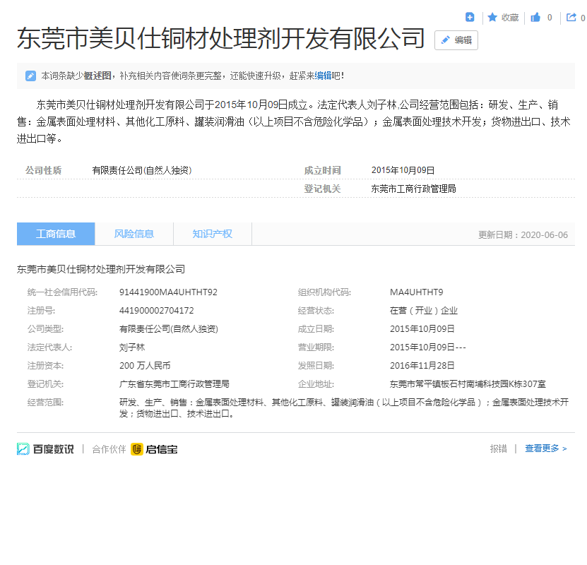
Task: Click the blue plus document icon
Action: (470, 17)
